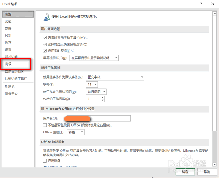Open the 保存 category

(x=18, y=43)
